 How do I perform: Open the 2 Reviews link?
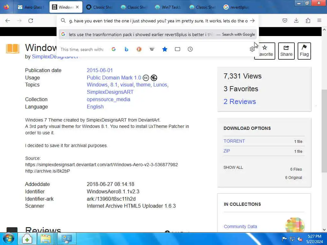pyautogui.click(x=240, y=101)
